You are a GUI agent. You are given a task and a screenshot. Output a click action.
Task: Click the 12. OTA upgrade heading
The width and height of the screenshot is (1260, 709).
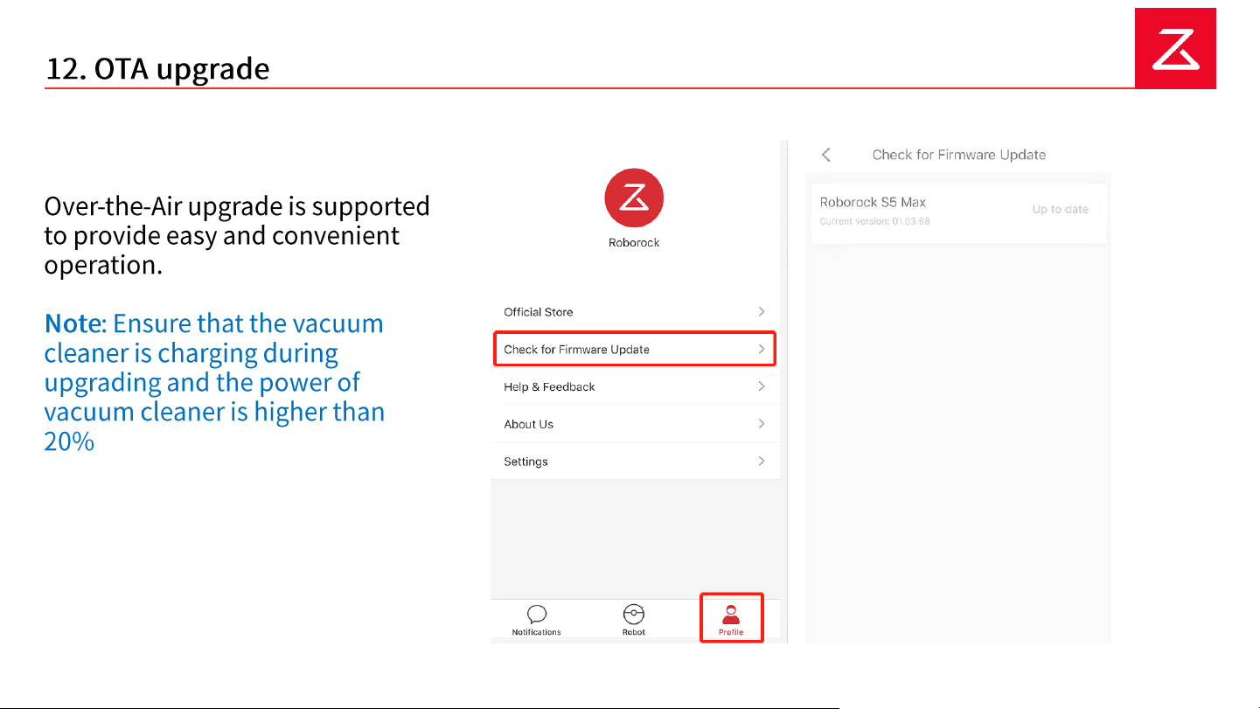(x=157, y=69)
